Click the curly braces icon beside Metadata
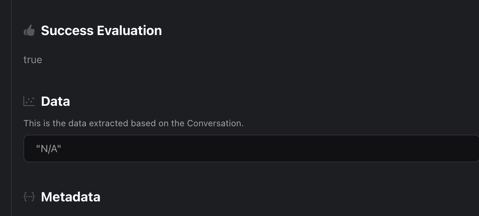This screenshot has height=216, width=479. (x=29, y=197)
